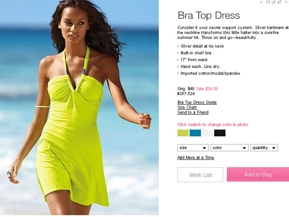Select the blue color swatch
Viewport: 289px width, 217px height.
195,133
